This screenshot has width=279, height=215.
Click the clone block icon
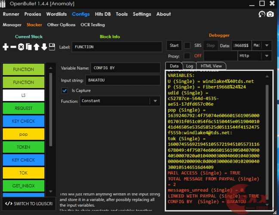tap(28, 46)
